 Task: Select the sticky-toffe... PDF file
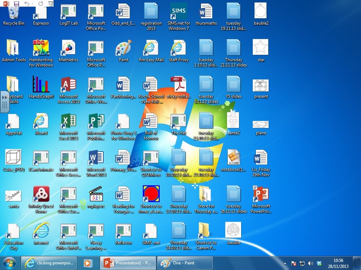tap(178, 84)
